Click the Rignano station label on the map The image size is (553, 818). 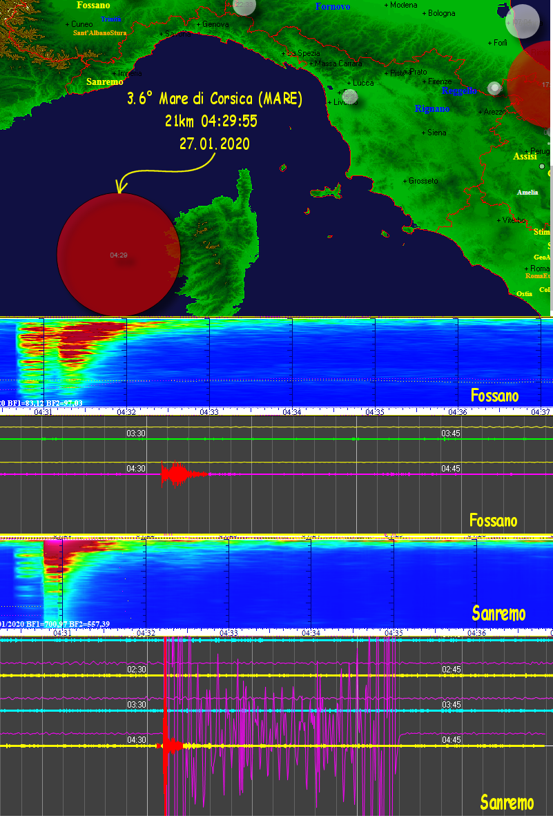click(432, 108)
